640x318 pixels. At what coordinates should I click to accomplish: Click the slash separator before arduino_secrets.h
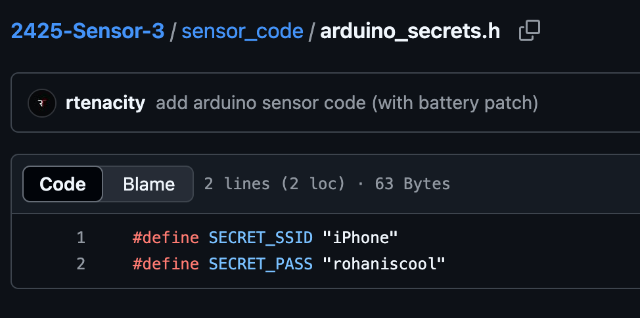pyautogui.click(x=311, y=31)
